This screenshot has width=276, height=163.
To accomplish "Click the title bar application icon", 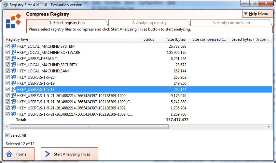I will [5, 5].
